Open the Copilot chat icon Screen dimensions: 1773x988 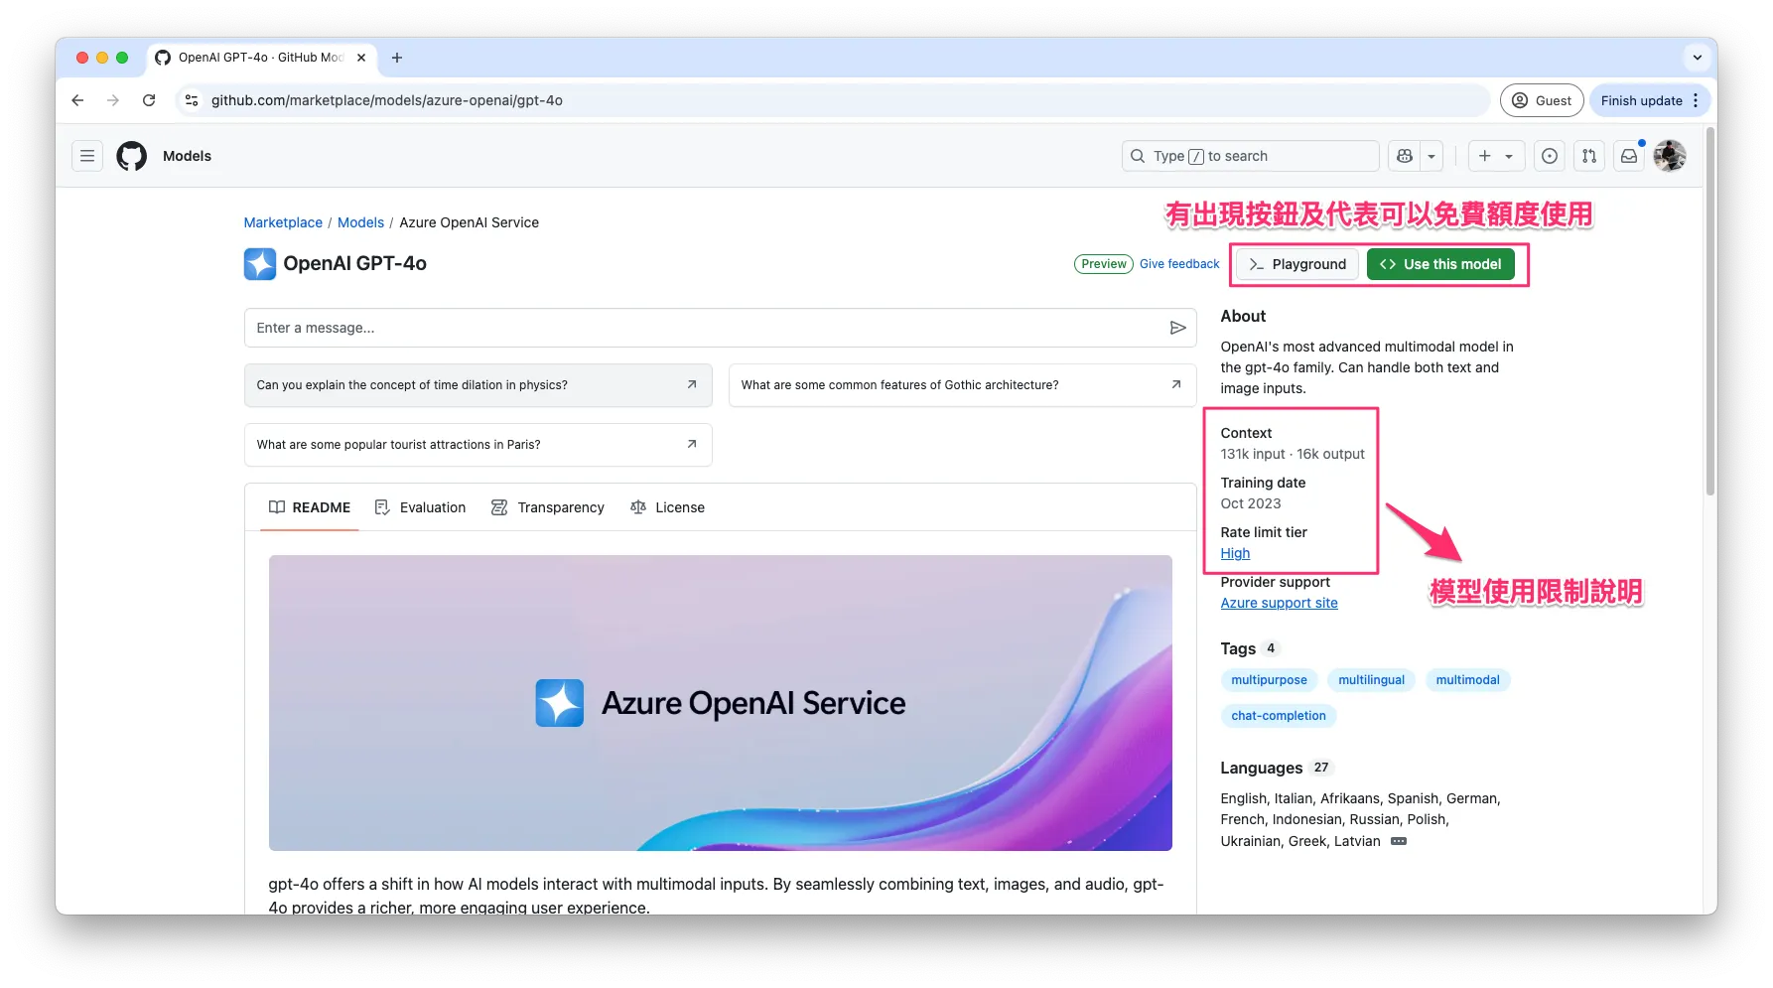[1404, 156]
